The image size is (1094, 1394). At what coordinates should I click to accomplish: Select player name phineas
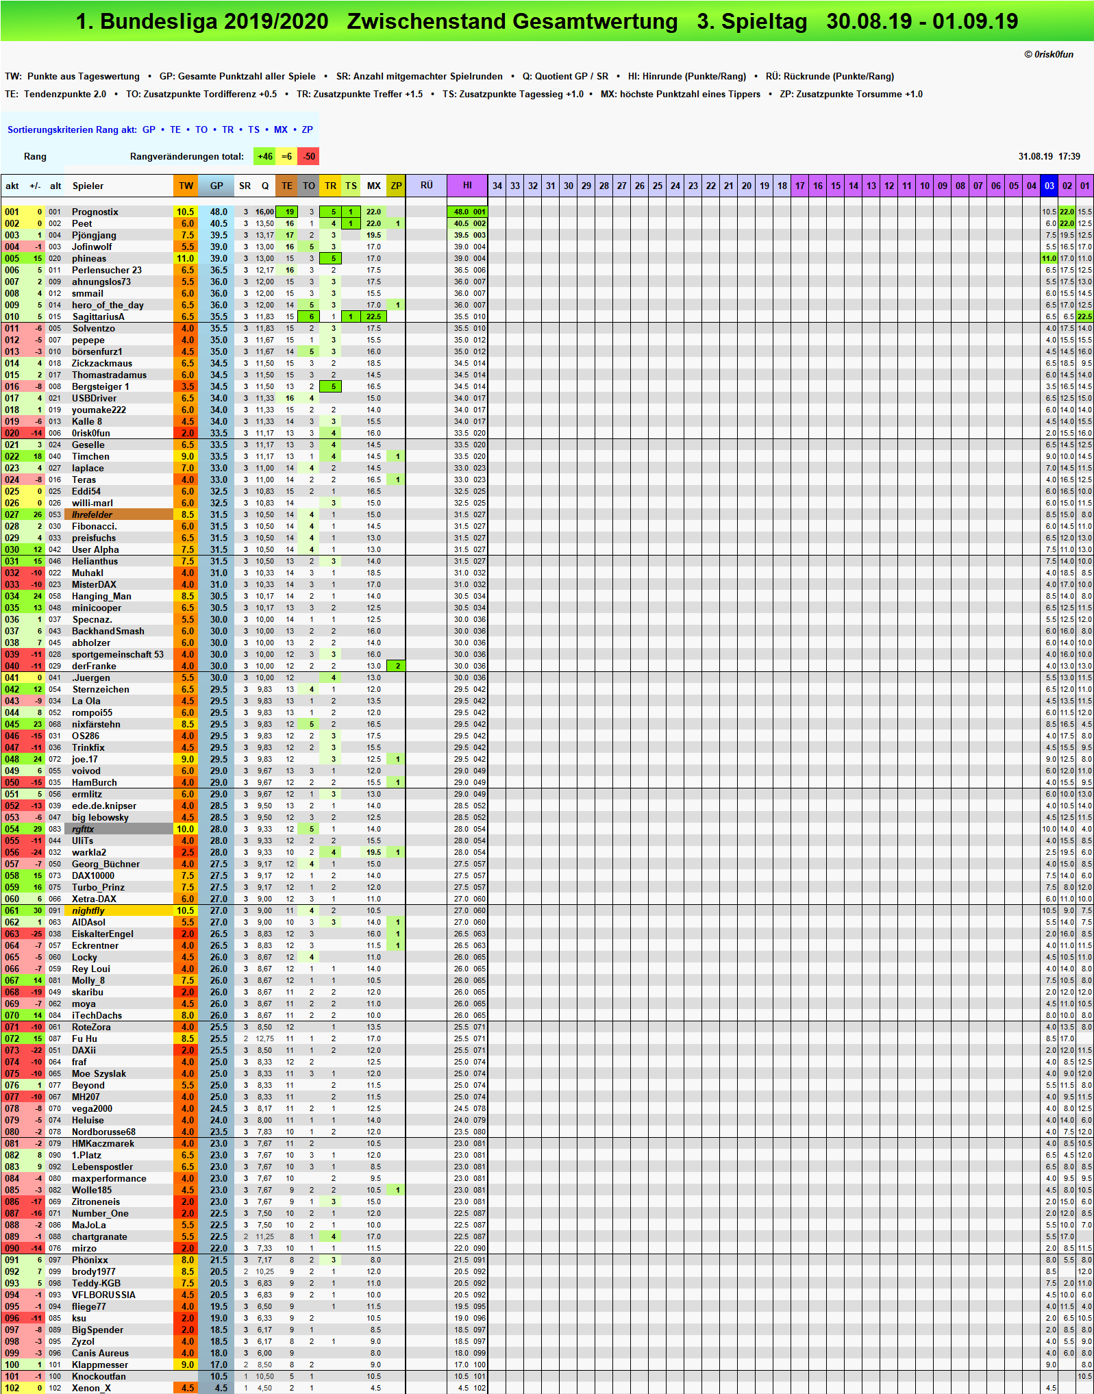89,258
